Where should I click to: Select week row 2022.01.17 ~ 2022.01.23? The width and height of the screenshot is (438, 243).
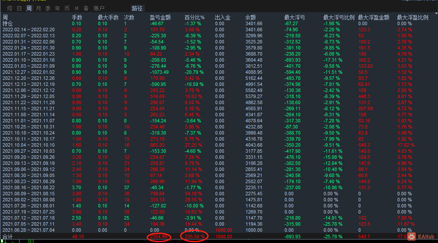[x=219, y=54]
